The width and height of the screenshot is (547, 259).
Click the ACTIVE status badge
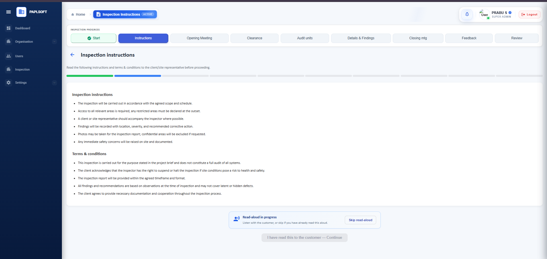148,14
